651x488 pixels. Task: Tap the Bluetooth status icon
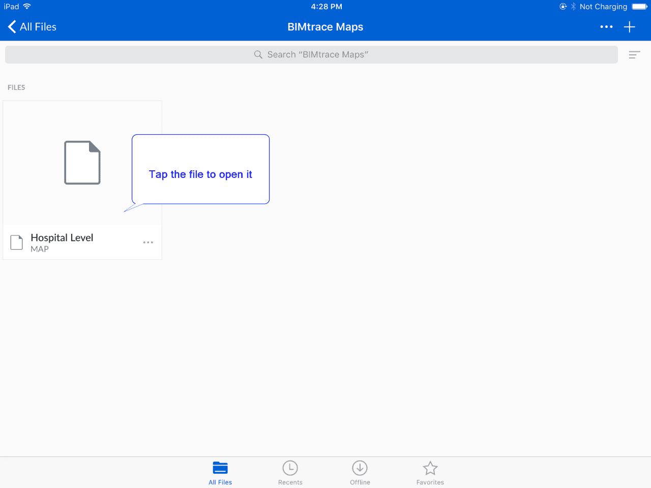tap(573, 7)
